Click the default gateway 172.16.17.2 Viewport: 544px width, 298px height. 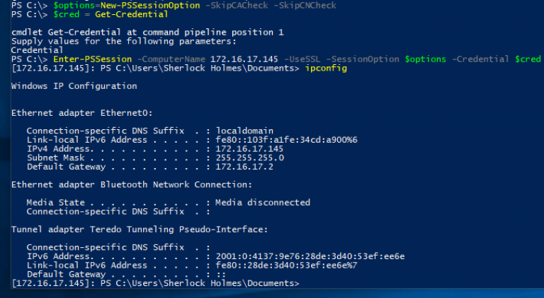[245, 167]
